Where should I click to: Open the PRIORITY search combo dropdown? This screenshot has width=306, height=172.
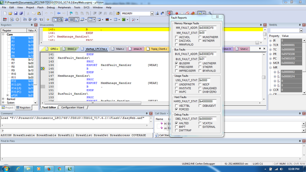(x=152, y=13)
